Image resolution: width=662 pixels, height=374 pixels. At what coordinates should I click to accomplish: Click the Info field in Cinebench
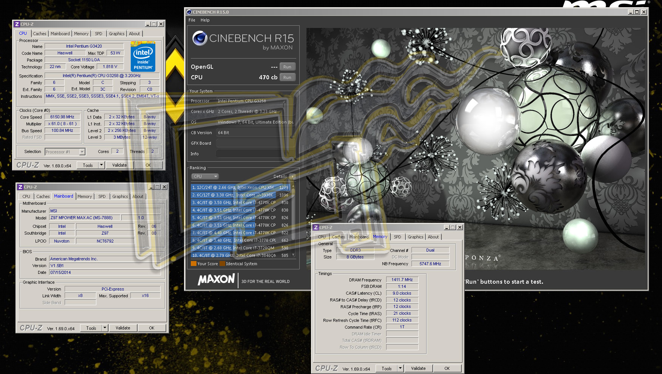pos(255,154)
